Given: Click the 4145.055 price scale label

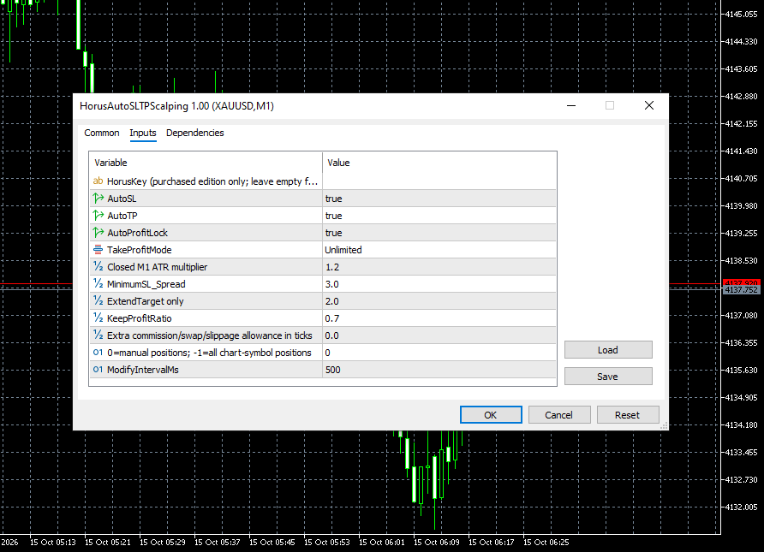Looking at the screenshot, I should pos(741,14).
